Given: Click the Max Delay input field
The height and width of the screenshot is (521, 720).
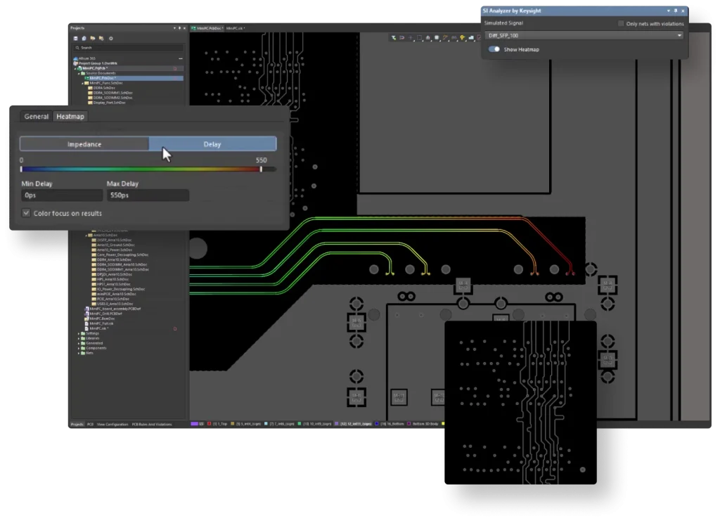Looking at the screenshot, I should point(148,195).
